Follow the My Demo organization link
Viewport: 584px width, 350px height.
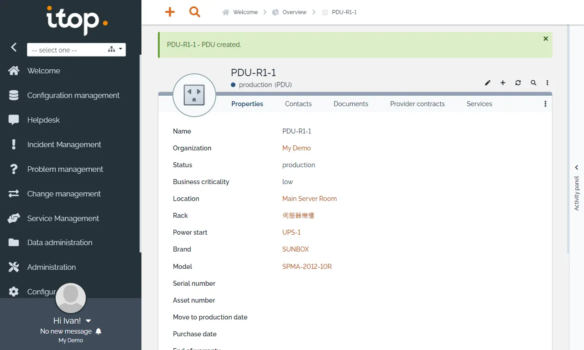(x=297, y=148)
